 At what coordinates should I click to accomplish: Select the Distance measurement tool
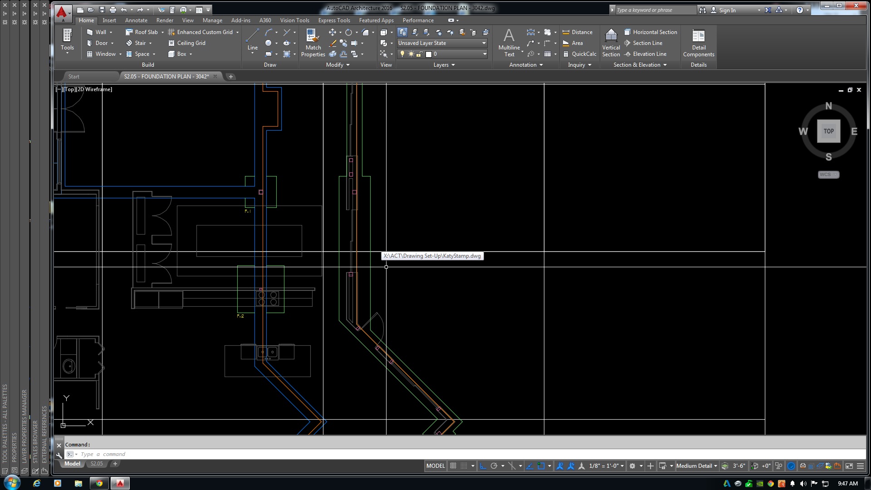coord(578,32)
